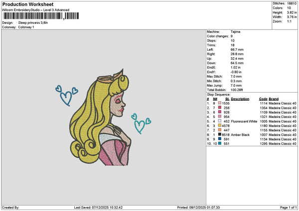The height and width of the screenshot is (211, 299).
Task: Click the Machine value 'Tajima'
Action: [x=236, y=32]
